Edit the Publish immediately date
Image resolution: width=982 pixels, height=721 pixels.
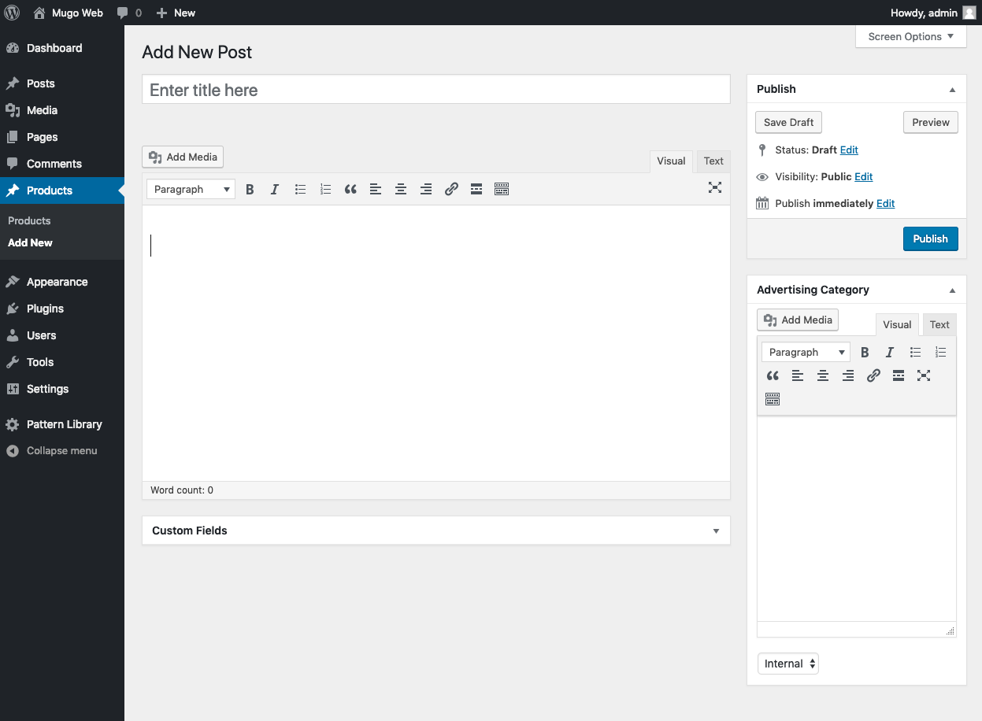886,203
